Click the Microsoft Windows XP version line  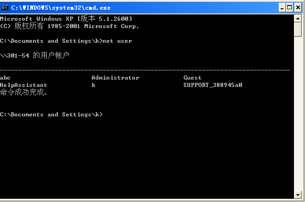66,19
